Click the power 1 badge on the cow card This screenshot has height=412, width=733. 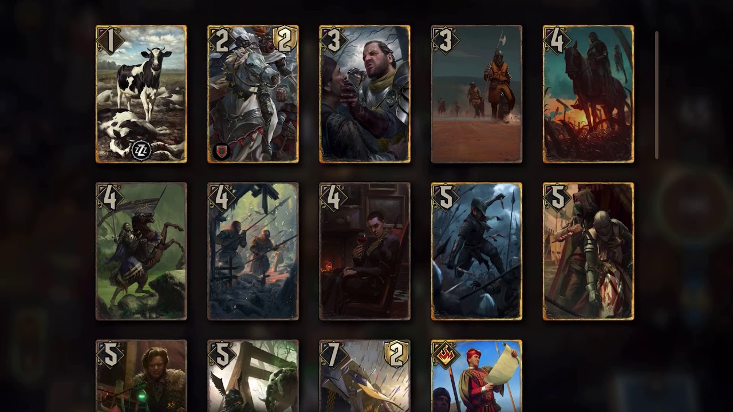[109, 40]
